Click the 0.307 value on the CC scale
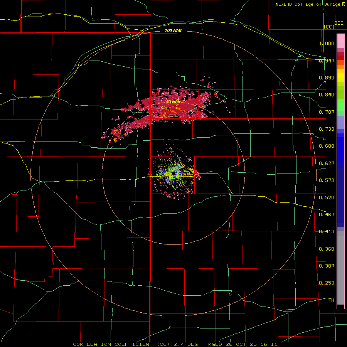This screenshot has width=347, height=347. 327,266
